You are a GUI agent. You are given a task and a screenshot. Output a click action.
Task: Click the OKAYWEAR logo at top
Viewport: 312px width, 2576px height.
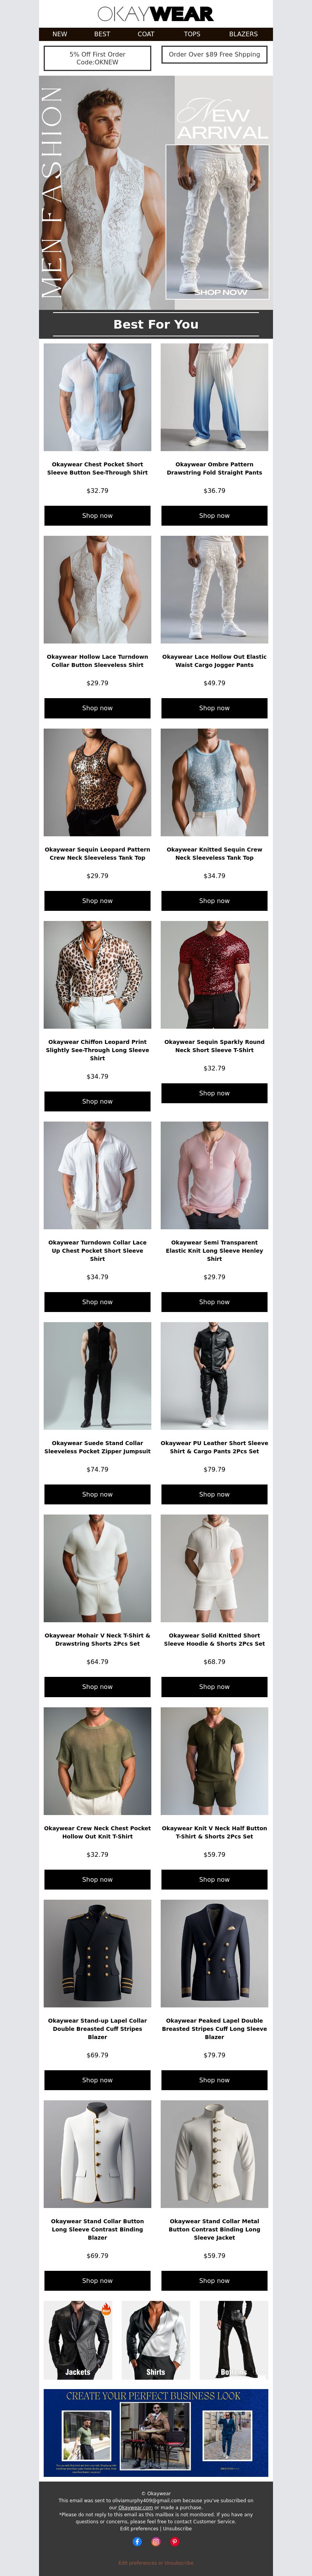pyautogui.click(x=156, y=14)
